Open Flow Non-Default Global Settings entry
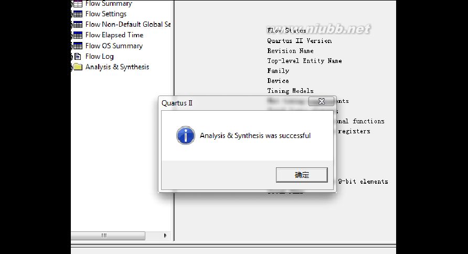 [128, 25]
